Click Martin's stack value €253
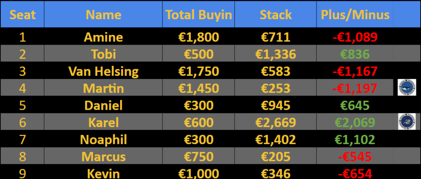This screenshot has width=421, height=179. (x=275, y=88)
